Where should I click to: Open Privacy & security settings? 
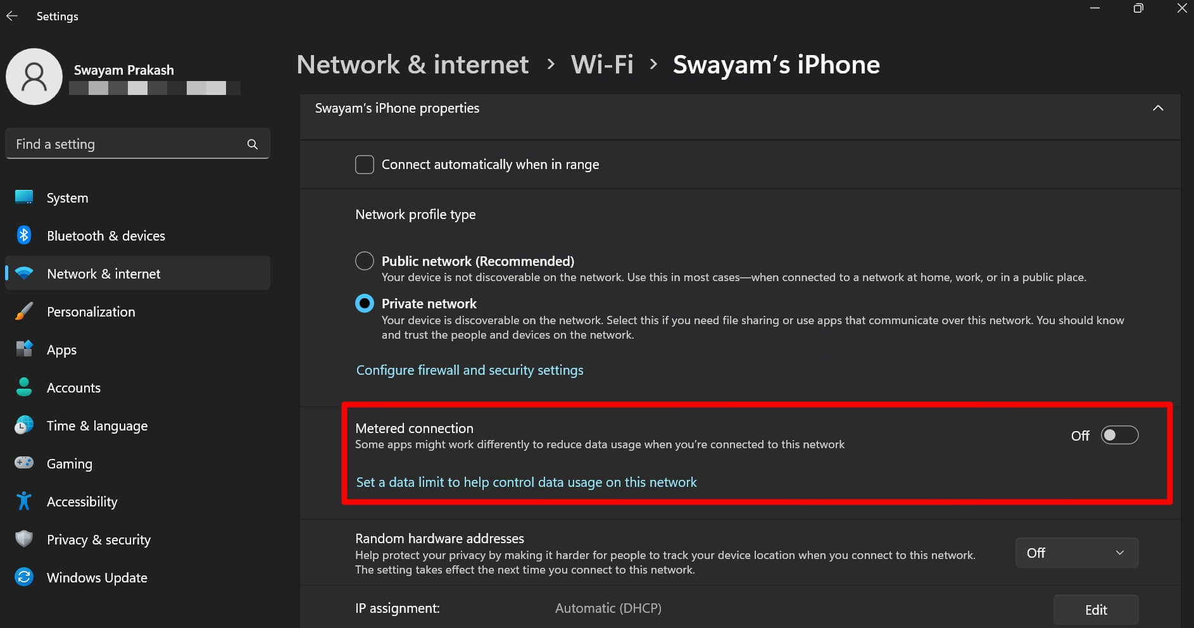tap(98, 539)
